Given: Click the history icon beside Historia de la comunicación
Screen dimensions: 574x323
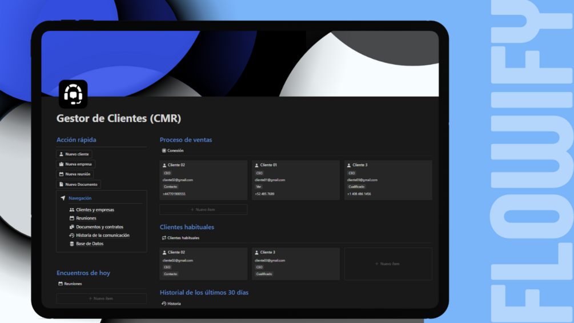Looking at the screenshot, I should coord(72,236).
